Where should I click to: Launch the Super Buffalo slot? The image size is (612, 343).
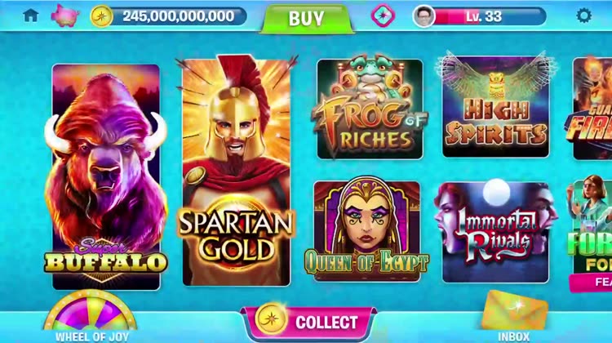pyautogui.click(x=106, y=177)
